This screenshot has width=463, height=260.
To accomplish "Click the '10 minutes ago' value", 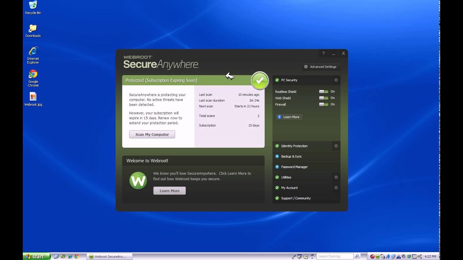I will coord(249,95).
